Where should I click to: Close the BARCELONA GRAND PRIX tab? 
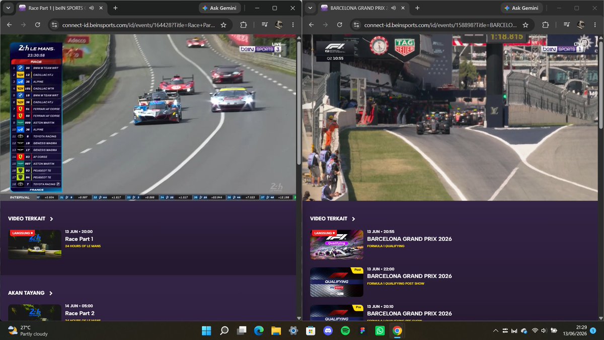(404, 8)
